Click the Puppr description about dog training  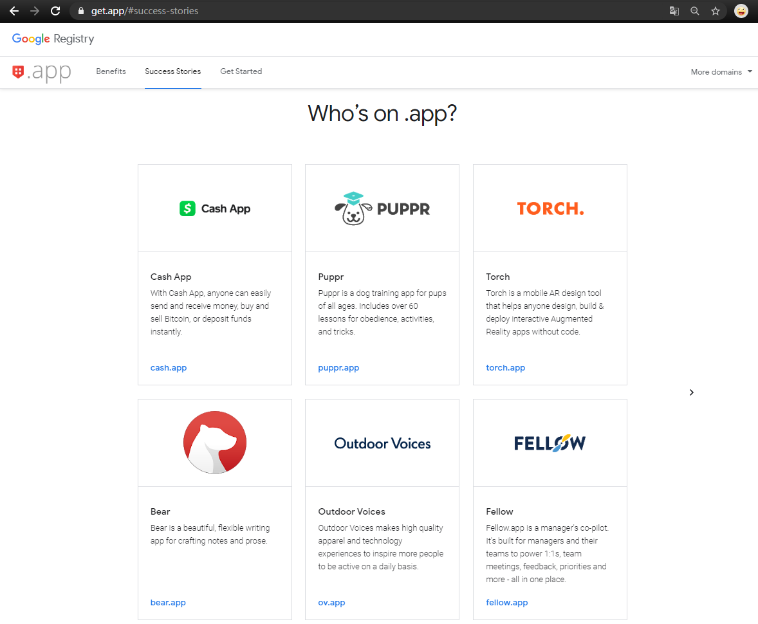(x=382, y=313)
